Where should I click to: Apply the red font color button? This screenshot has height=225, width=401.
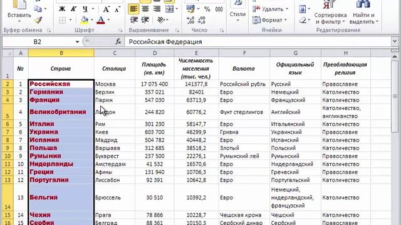[x=101, y=20]
